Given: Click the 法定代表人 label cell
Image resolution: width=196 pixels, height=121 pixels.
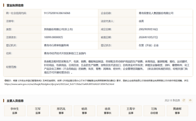Looking at the screenshot, I should [x=117, y=21].
